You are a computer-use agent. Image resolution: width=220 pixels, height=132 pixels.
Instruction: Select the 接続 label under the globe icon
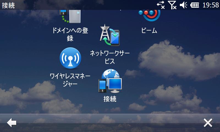tap(110, 99)
